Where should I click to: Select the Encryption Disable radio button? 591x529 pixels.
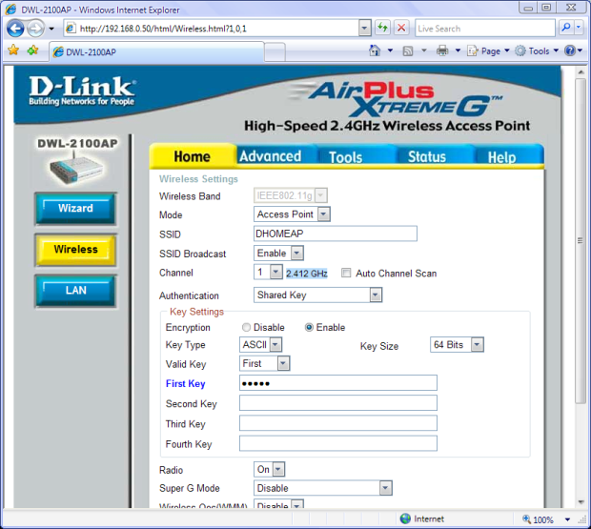(x=246, y=327)
